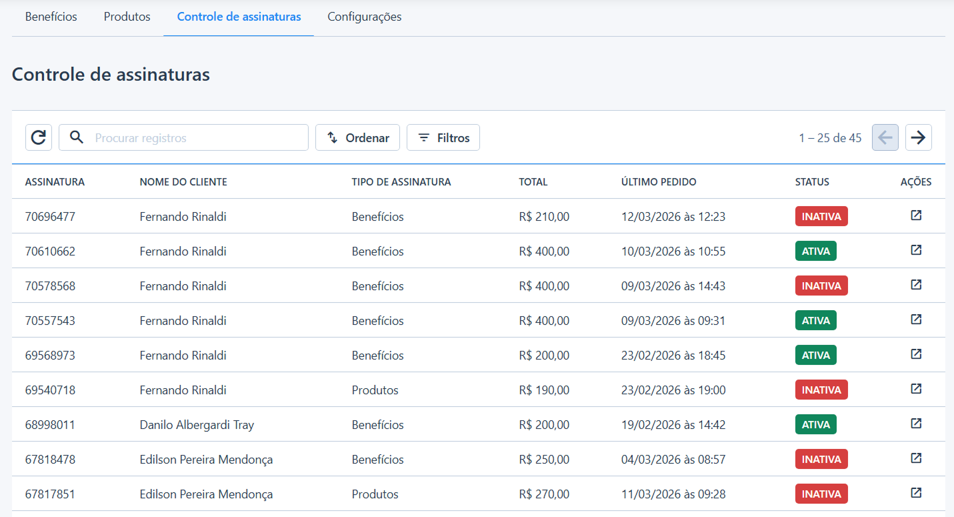The image size is (954, 517).
Task: Select the Controle de assinaturas tab
Action: (239, 17)
